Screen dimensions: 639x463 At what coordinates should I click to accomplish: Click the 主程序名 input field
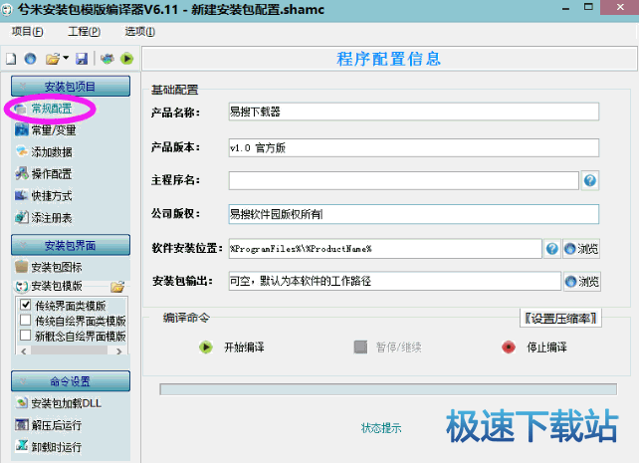pyautogui.click(x=403, y=180)
